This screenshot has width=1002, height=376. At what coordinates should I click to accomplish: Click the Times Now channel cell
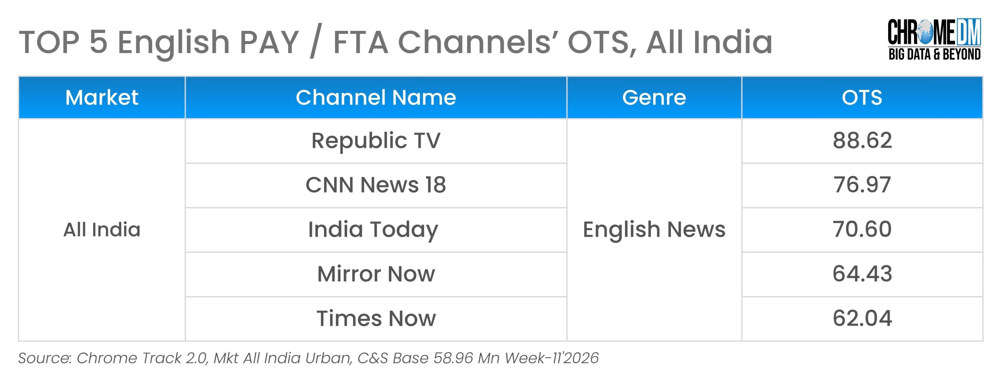pyautogui.click(x=376, y=318)
